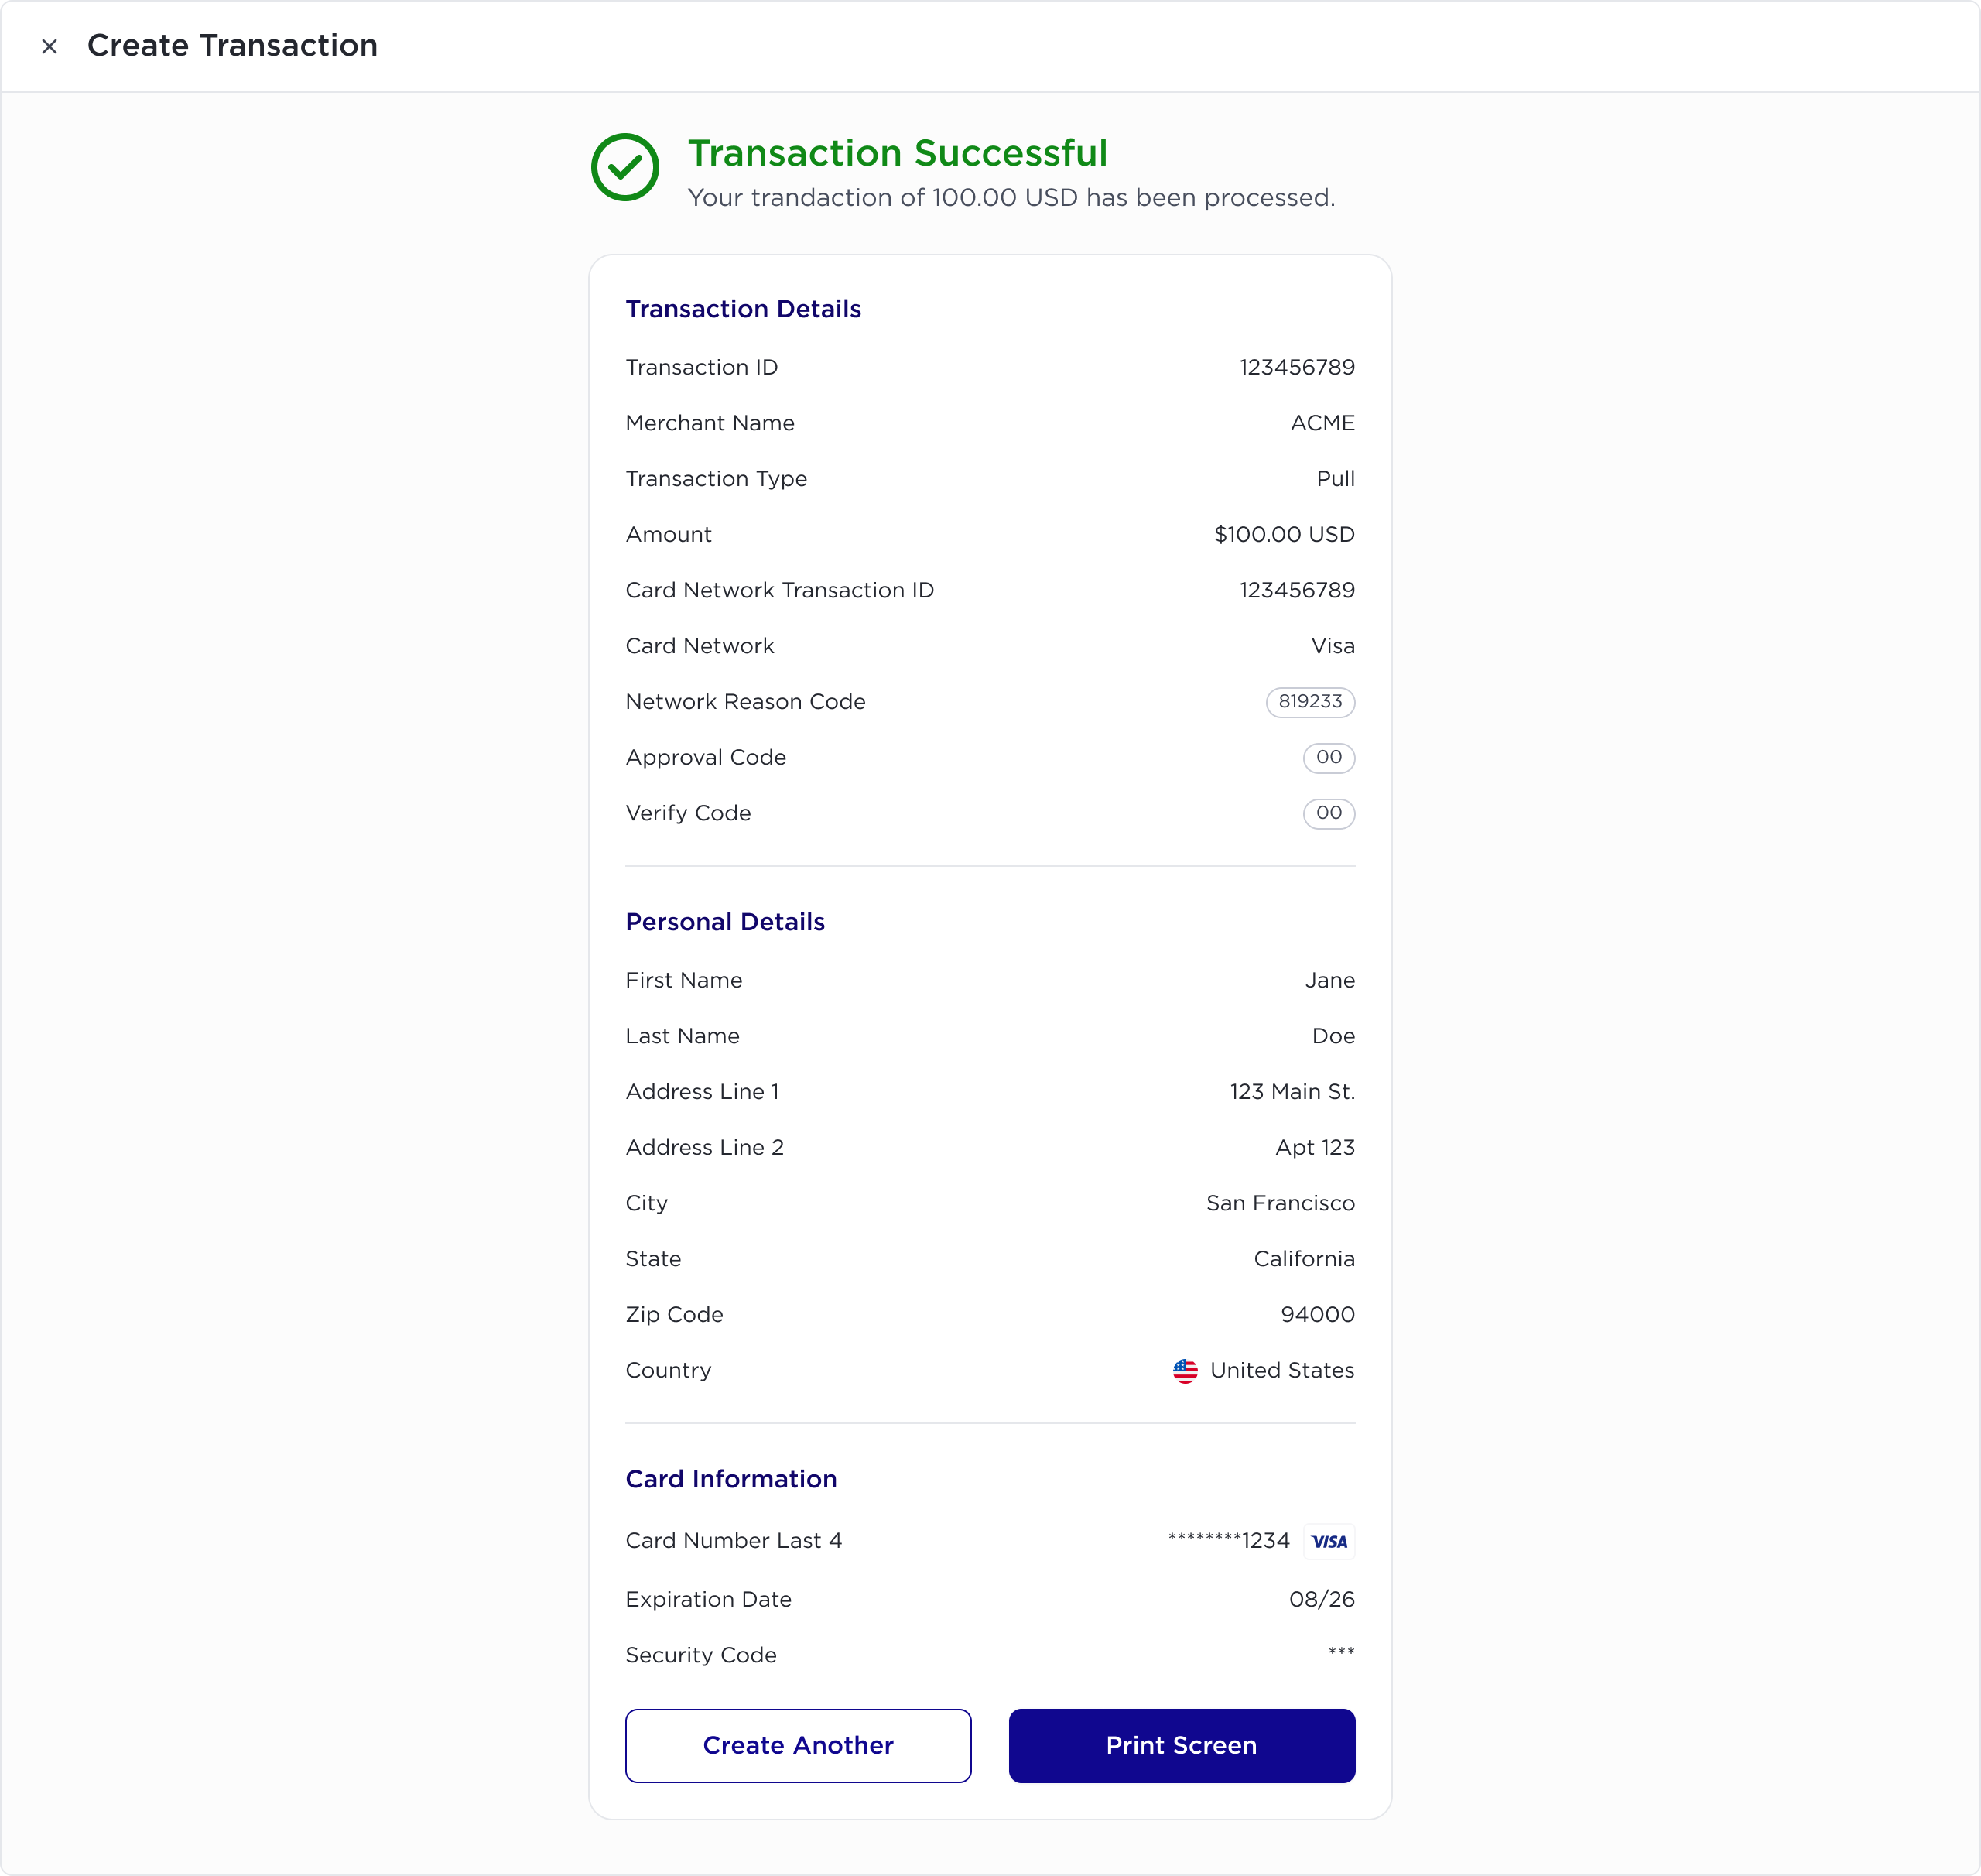Click the Country label
1981x1876 pixels.
pyautogui.click(x=668, y=1371)
